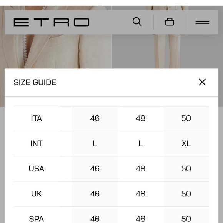Click ITA size 48 cell
This screenshot has width=223, height=223.
click(140, 118)
